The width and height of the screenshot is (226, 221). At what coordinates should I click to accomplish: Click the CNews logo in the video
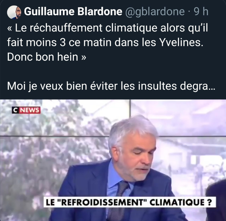point(26,110)
